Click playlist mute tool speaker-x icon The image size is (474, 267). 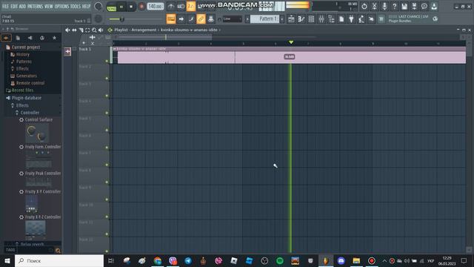(x=67, y=30)
